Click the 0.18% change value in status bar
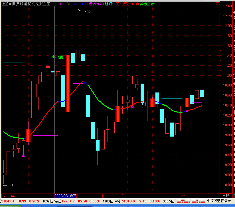 pos(155,201)
